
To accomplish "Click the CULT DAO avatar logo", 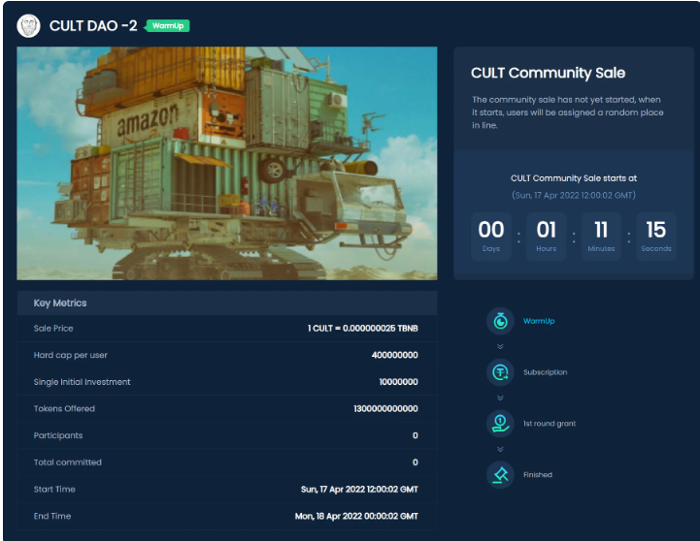I will tap(28, 26).
